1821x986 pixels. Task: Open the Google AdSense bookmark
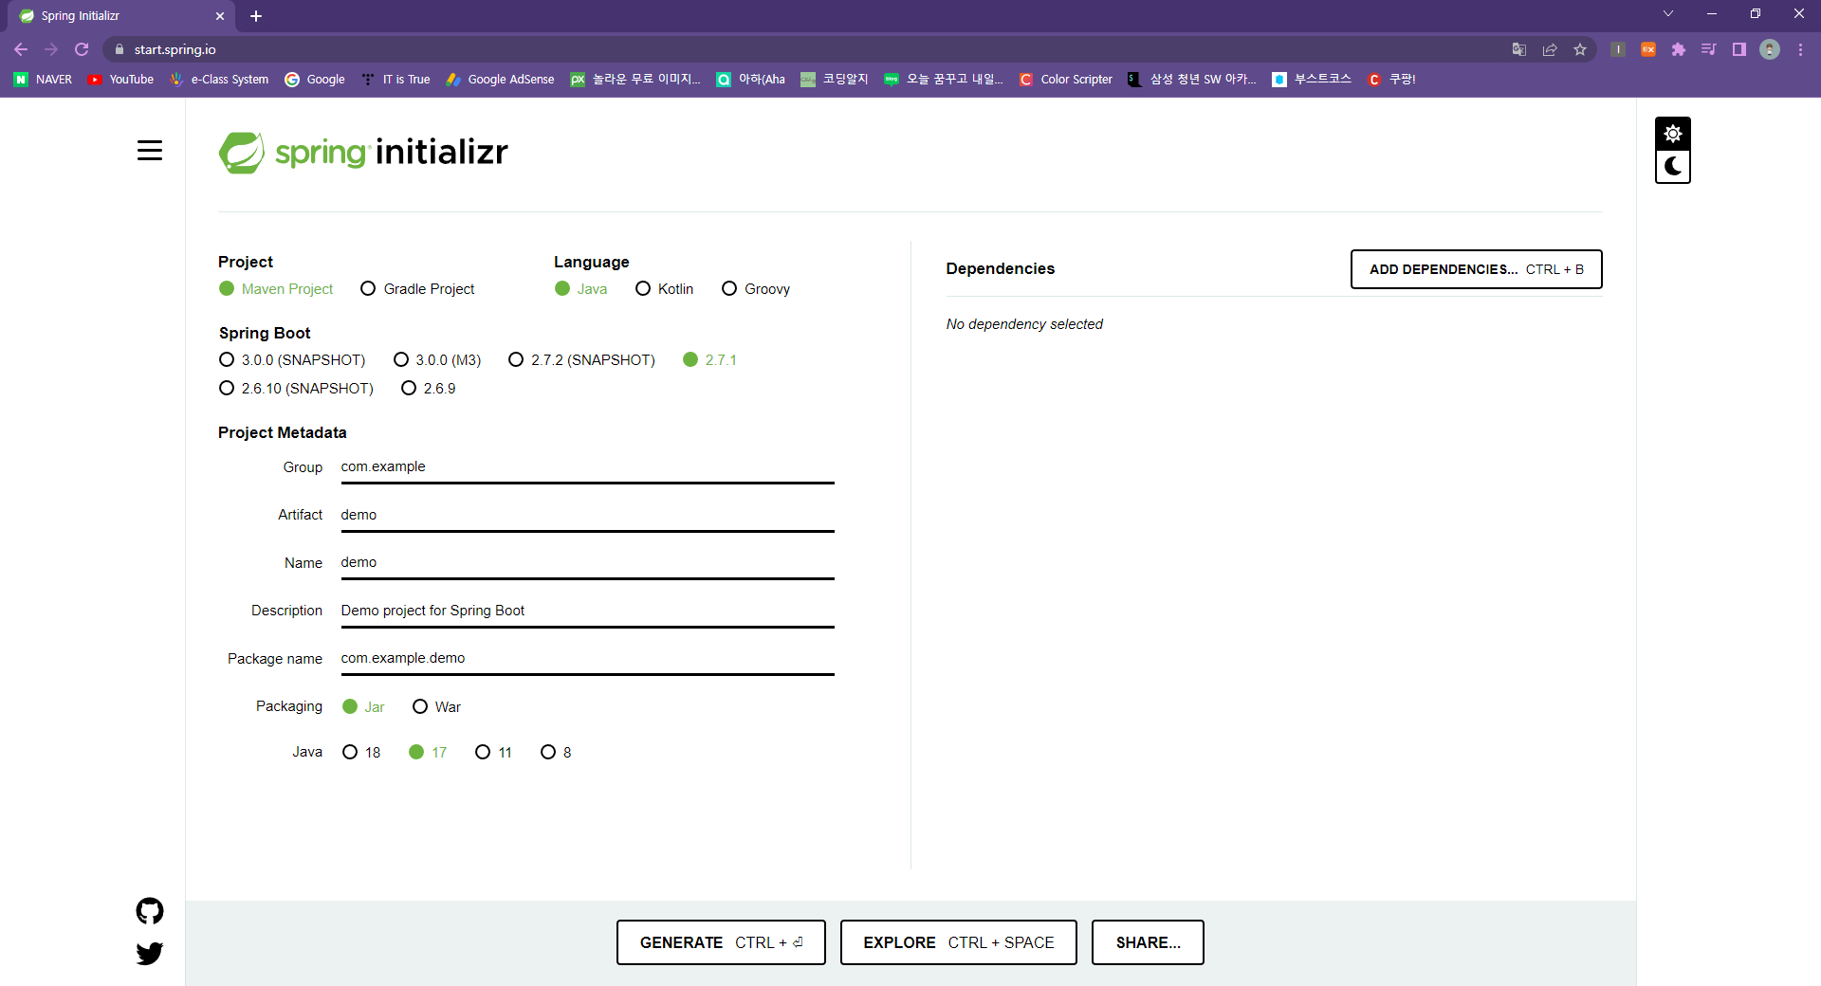coord(501,80)
